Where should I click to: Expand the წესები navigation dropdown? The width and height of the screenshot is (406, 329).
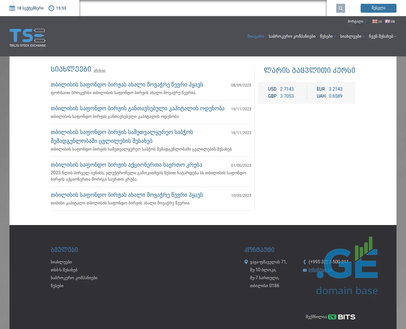pyautogui.click(x=328, y=36)
